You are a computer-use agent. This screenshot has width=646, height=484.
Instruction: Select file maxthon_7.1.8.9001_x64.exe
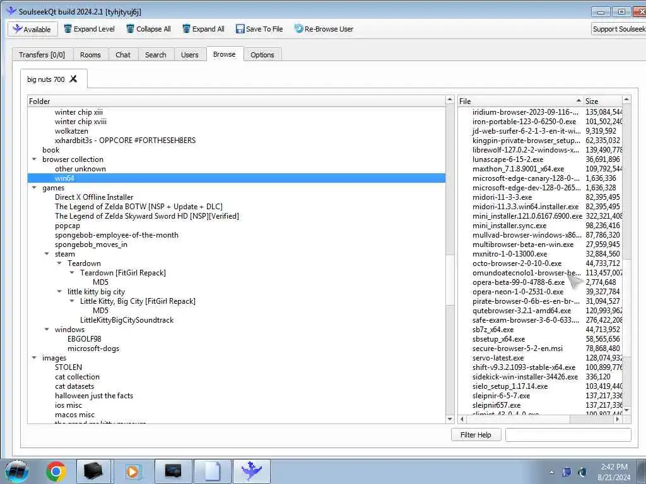(519, 169)
